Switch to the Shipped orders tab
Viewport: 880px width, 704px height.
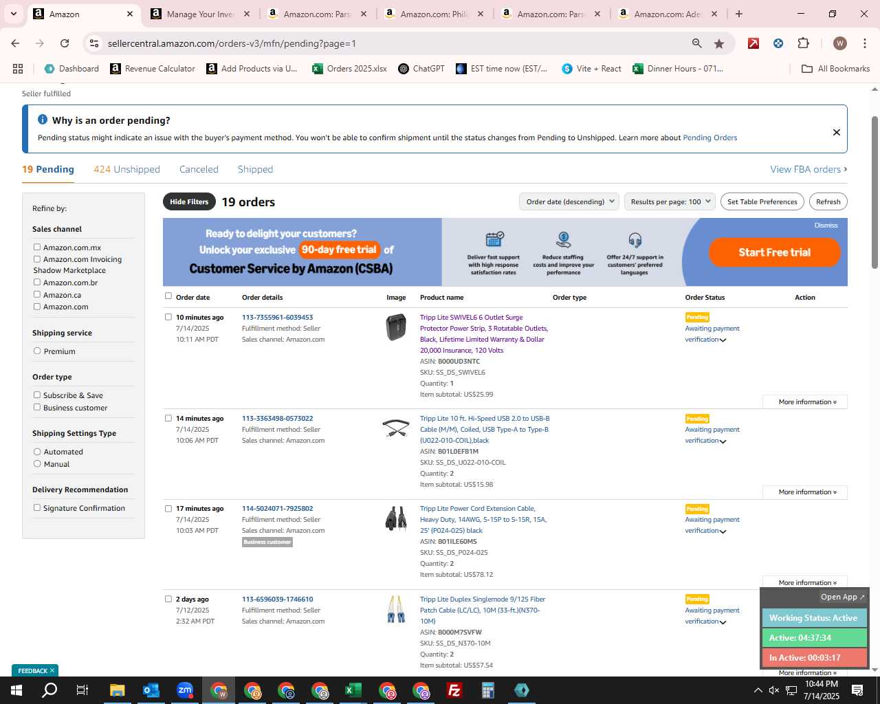point(255,169)
